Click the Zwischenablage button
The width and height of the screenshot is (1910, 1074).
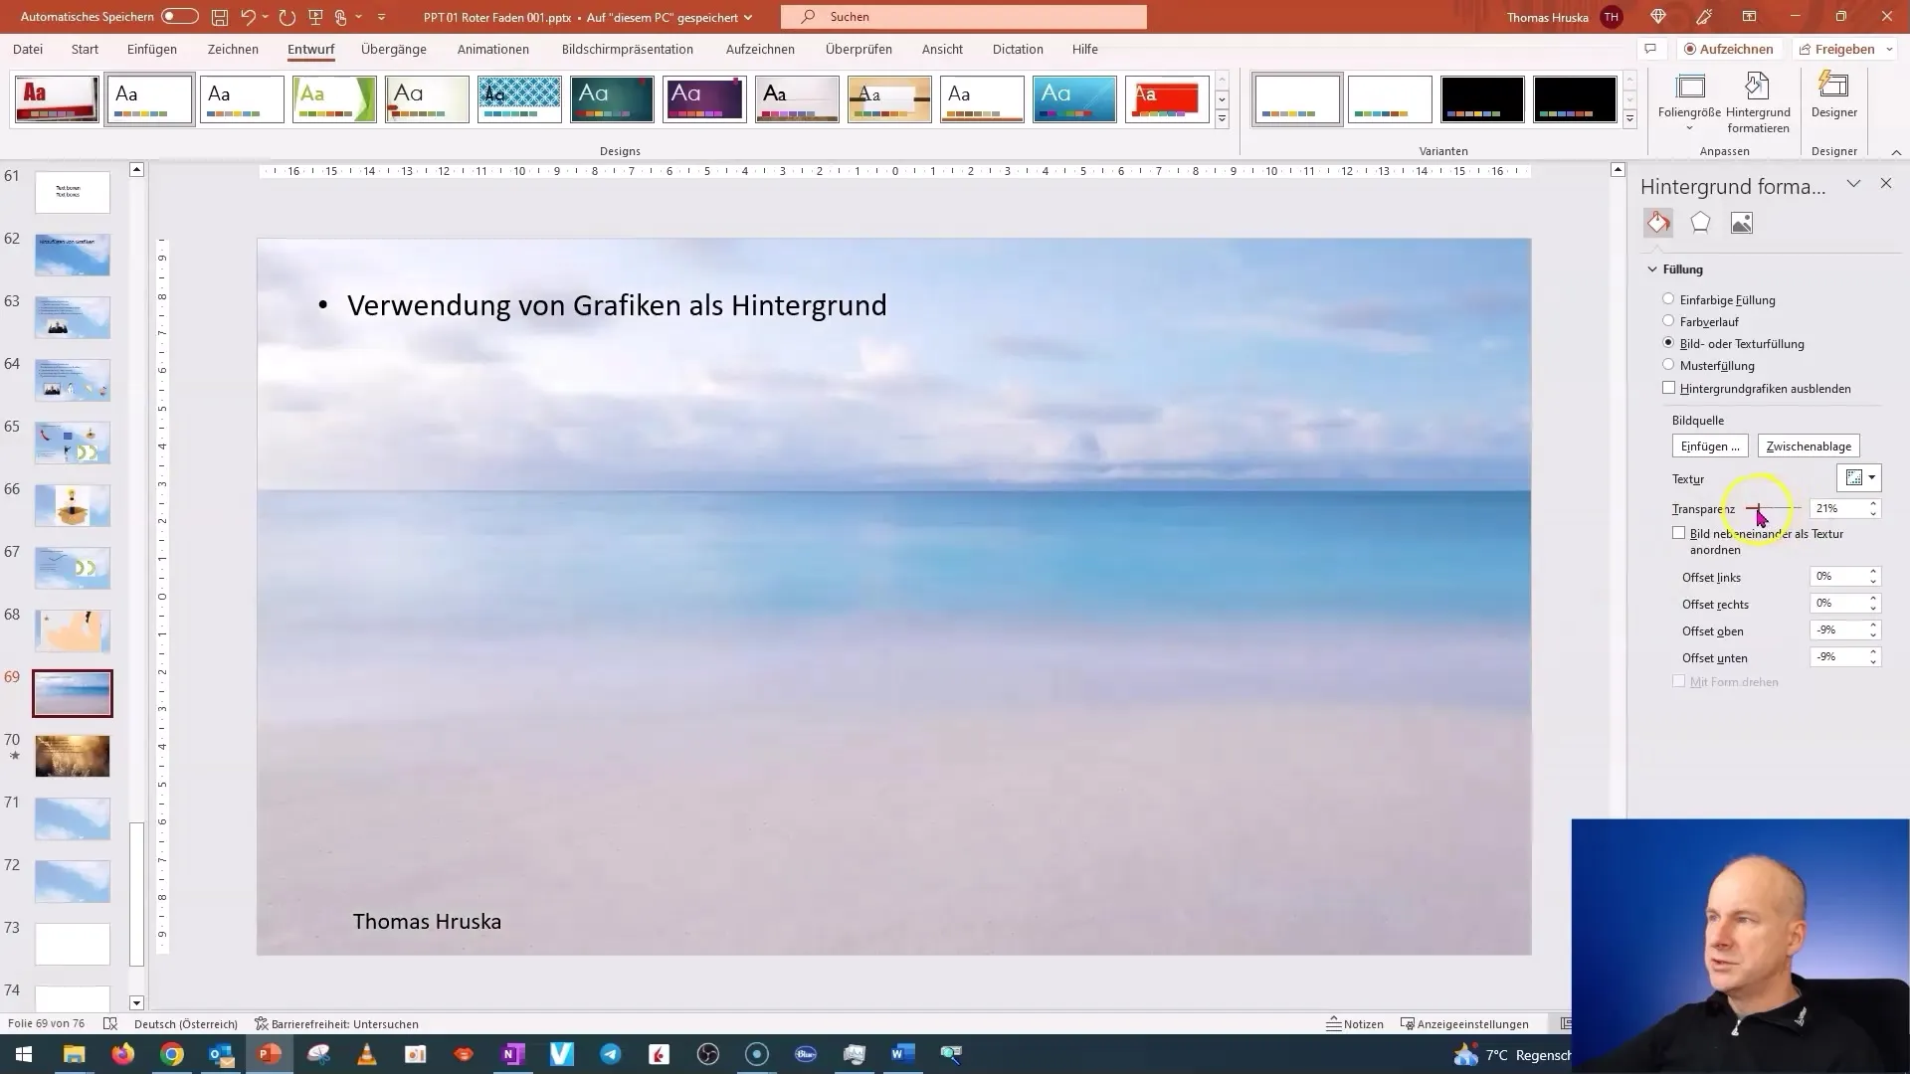pyautogui.click(x=1809, y=446)
